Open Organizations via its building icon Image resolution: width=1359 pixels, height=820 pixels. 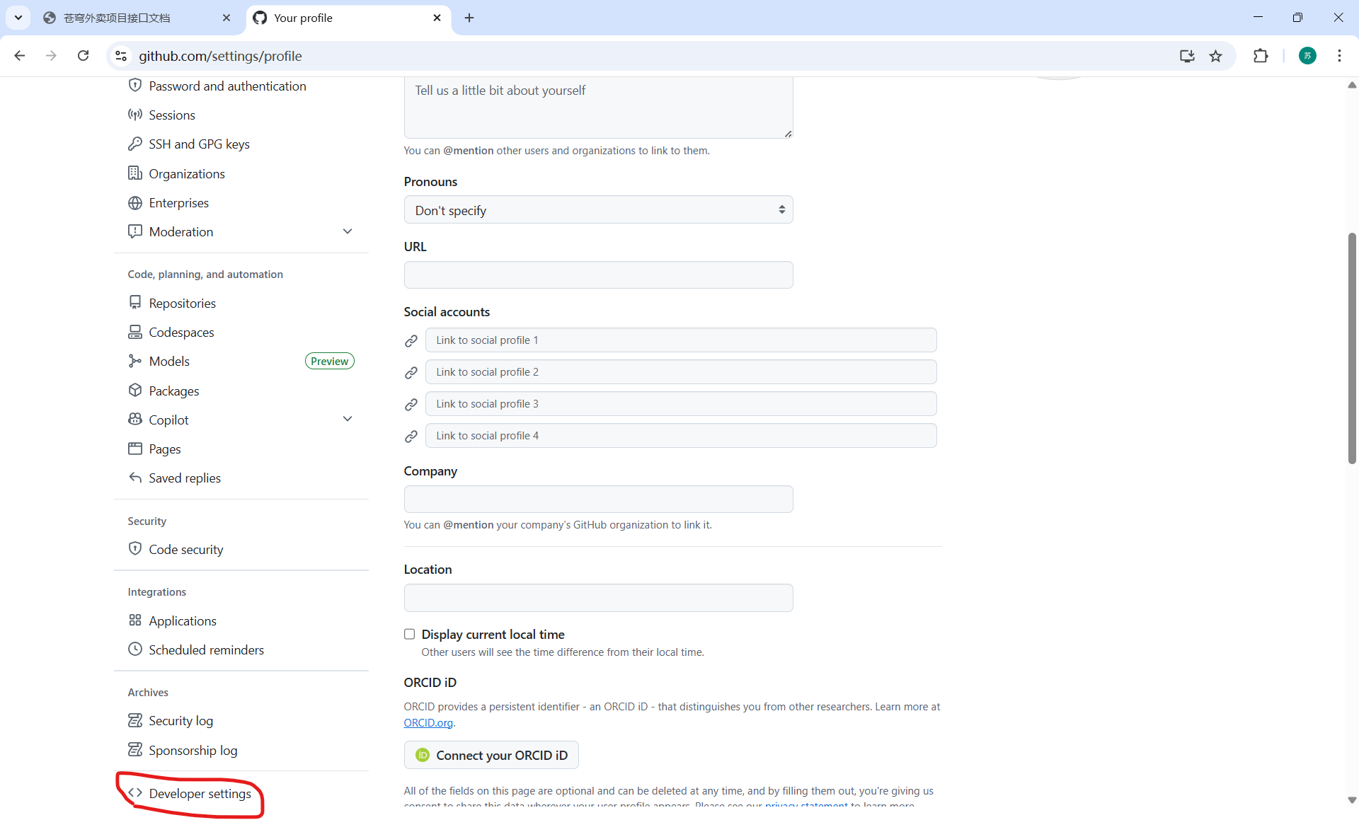pyautogui.click(x=134, y=173)
